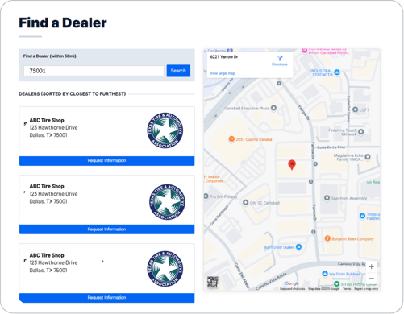Screen dimensions: 404x314
Task: Click the Search button
Action: 178,71
